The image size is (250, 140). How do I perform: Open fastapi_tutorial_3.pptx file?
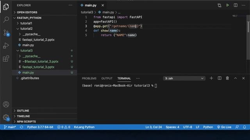pos(45,67)
